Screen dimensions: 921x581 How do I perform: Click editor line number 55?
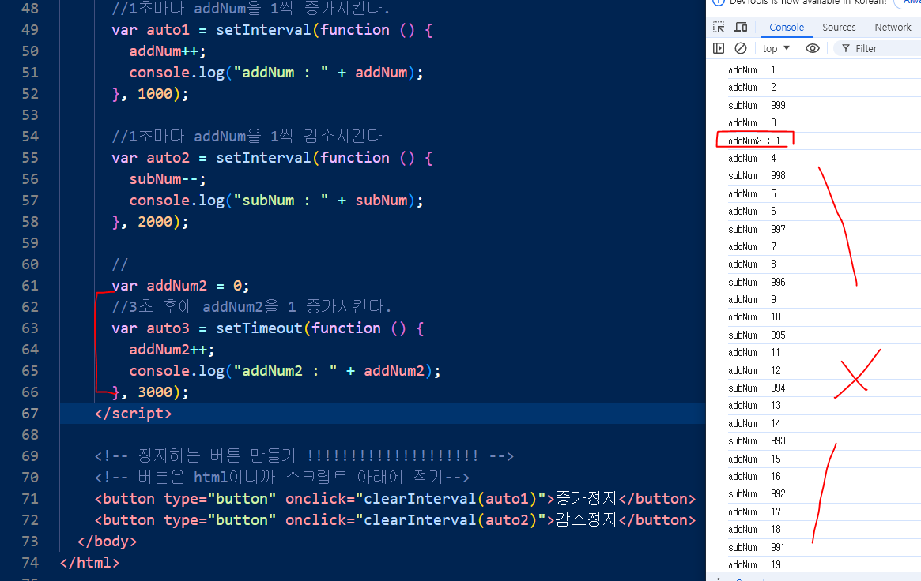pyautogui.click(x=30, y=158)
